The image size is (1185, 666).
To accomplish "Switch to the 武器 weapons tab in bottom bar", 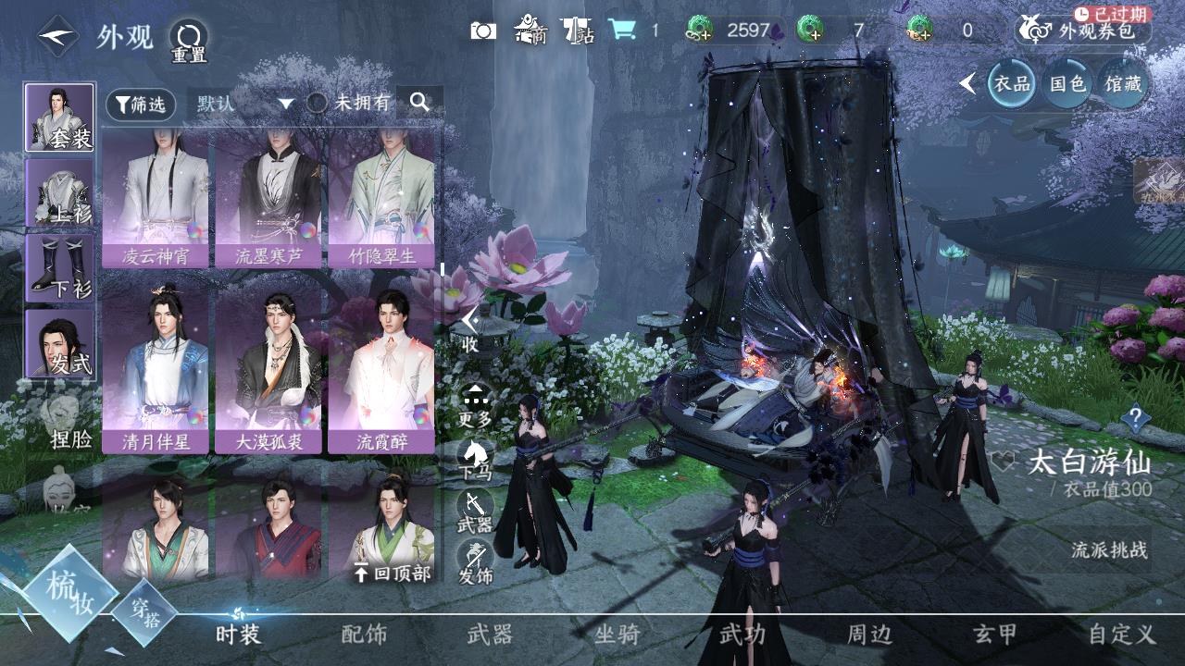I will pyautogui.click(x=490, y=635).
